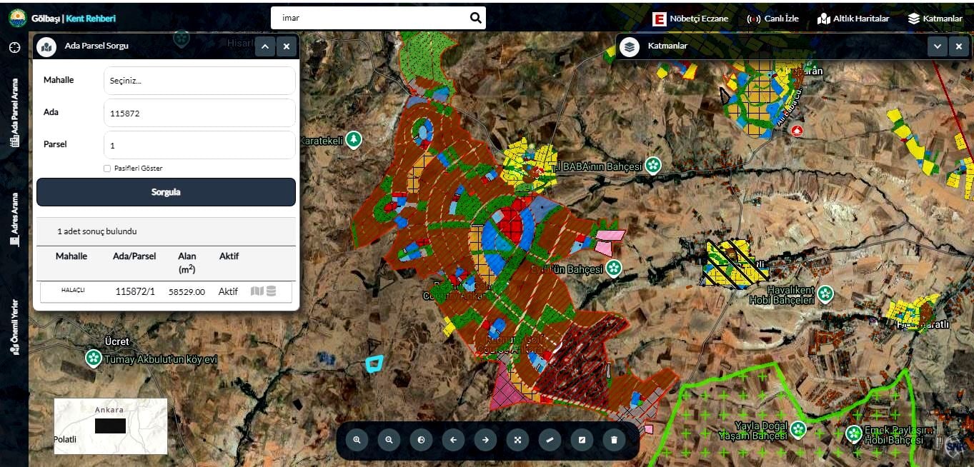Viewport: 974px width, 467px height.
Task: Click the Sorgula button
Action: [x=166, y=192]
